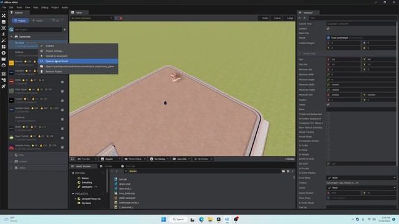Click the weather widget on the taskbar
The height and width of the screenshot is (224, 399).
point(11,219)
